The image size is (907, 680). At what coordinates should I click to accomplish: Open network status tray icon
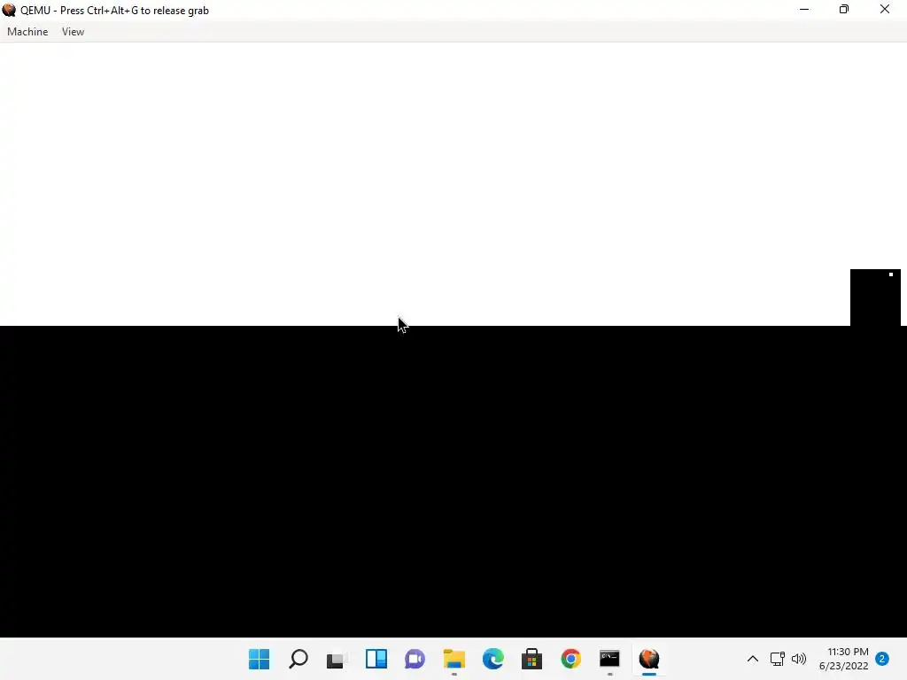(778, 659)
